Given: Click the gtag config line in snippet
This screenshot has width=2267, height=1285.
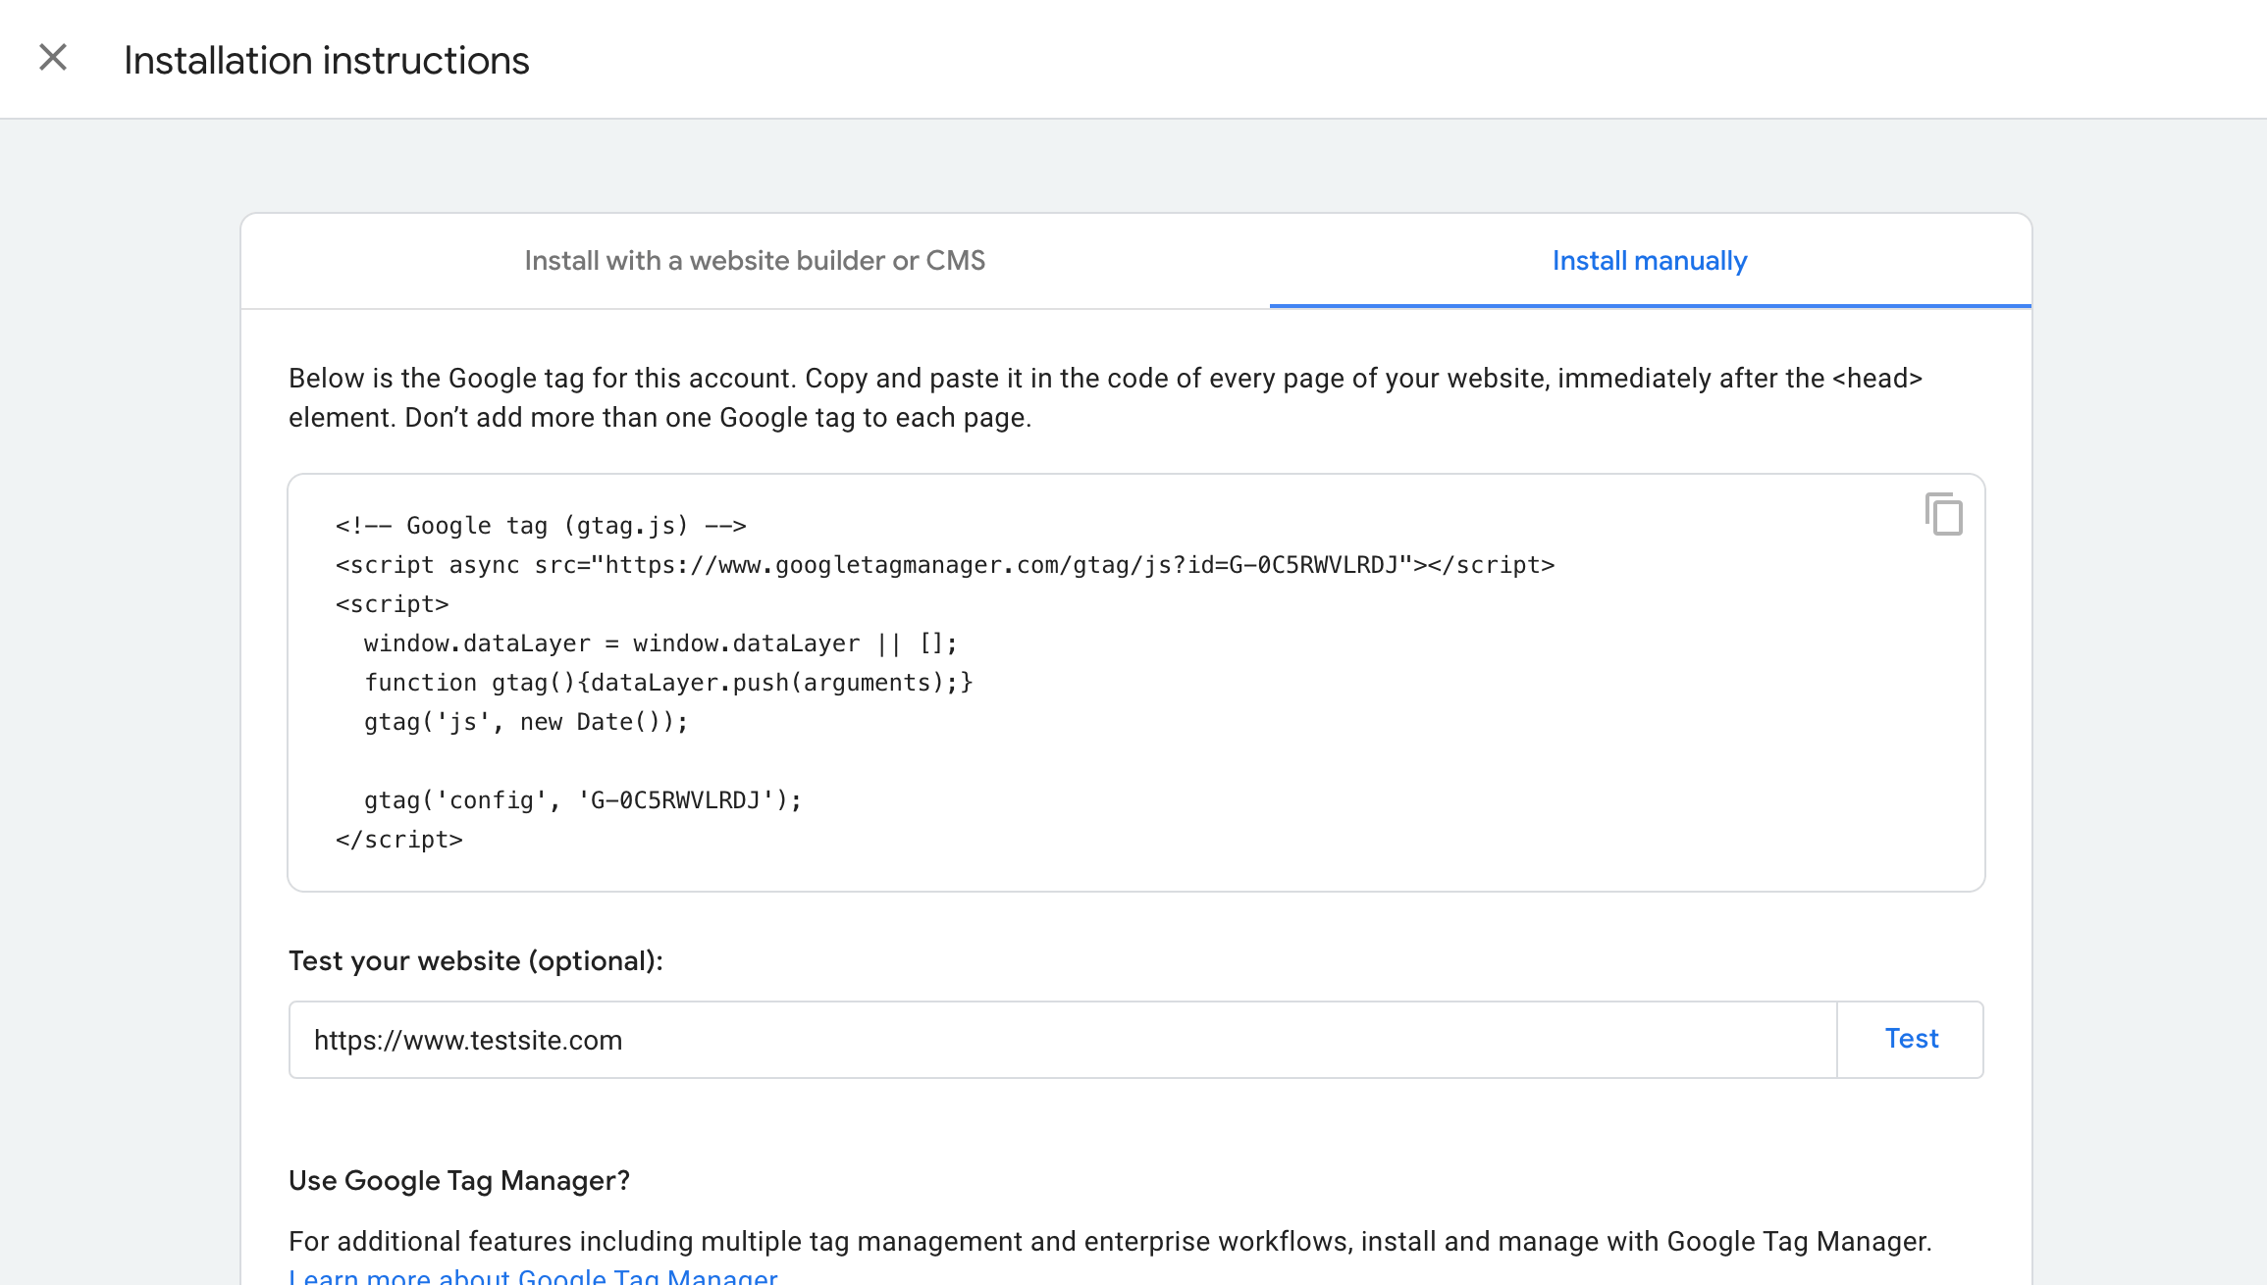Looking at the screenshot, I should pyautogui.click(x=582, y=799).
